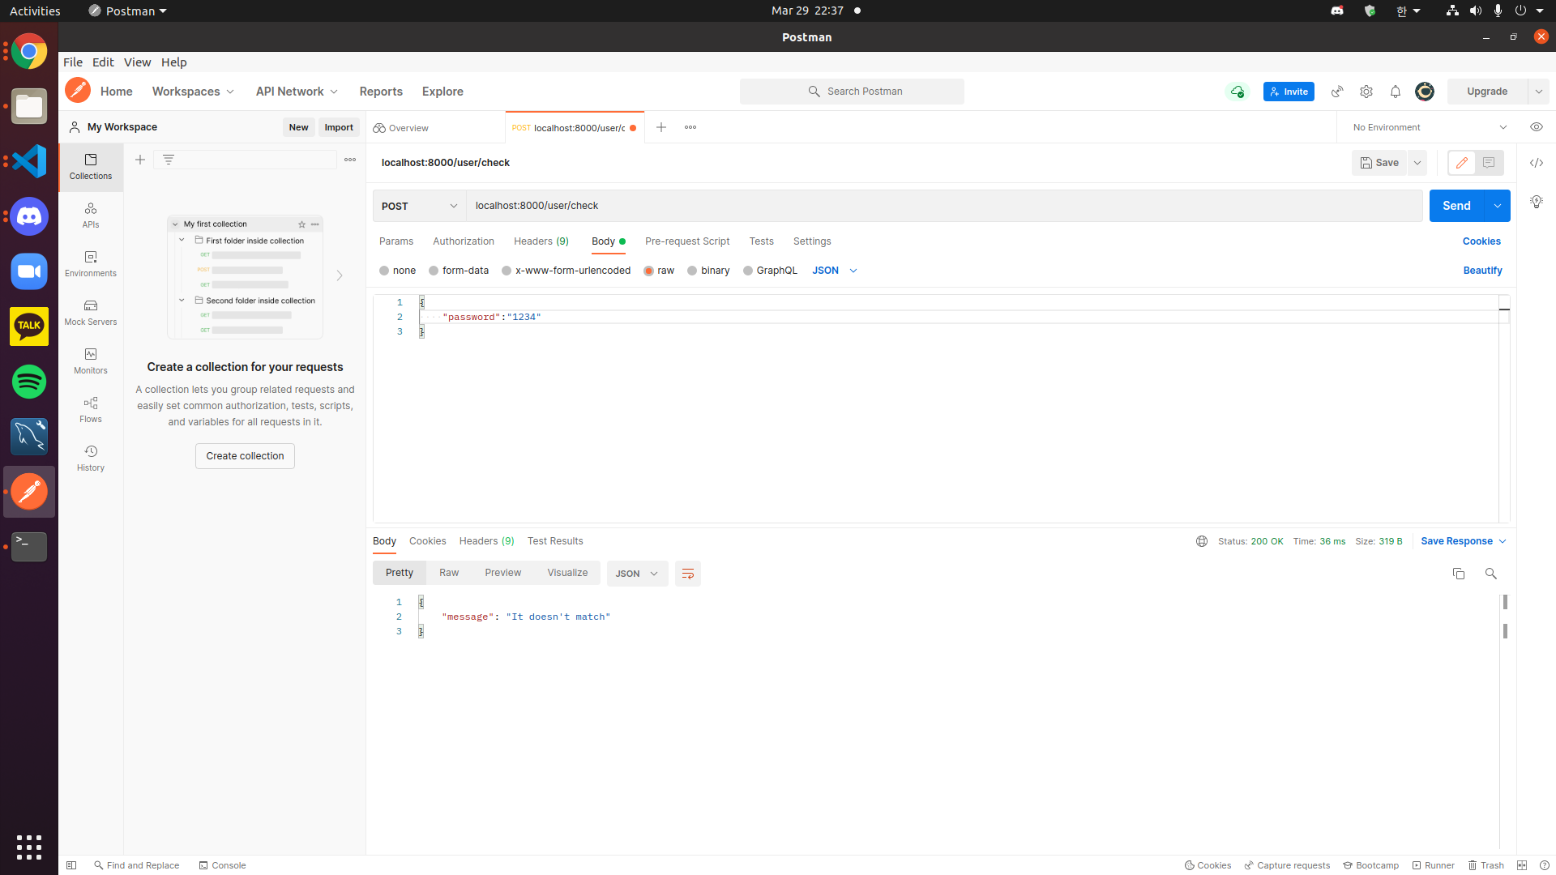Image resolution: width=1556 pixels, height=875 pixels.
Task: Select x-www-form-urlencoded body type radio
Action: pos(507,271)
